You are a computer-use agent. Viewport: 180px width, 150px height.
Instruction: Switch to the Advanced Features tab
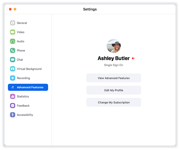(x=28, y=87)
